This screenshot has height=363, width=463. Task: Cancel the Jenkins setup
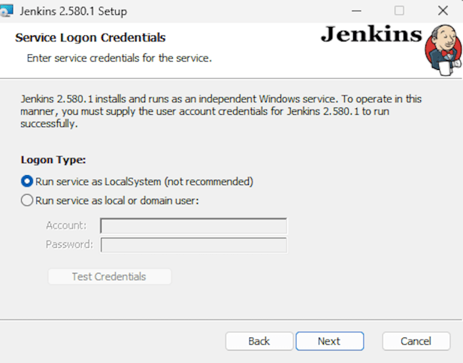(x=416, y=341)
